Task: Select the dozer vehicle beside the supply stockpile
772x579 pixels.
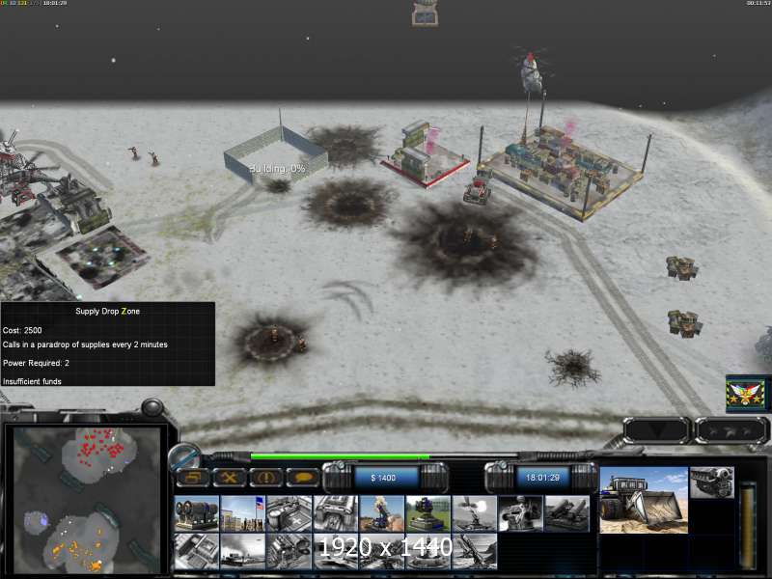Action: (478, 189)
